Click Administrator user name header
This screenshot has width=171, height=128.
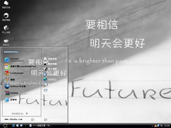(x=11, y=52)
